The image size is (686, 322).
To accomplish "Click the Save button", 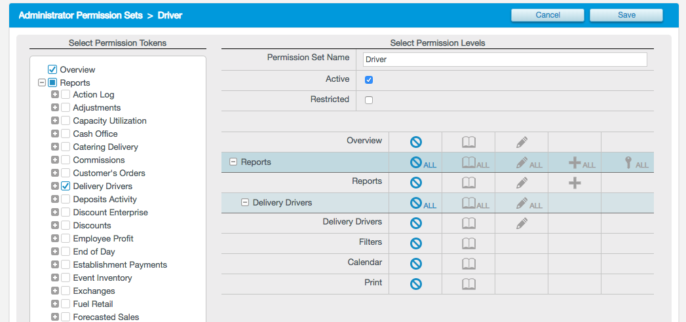I will click(626, 15).
